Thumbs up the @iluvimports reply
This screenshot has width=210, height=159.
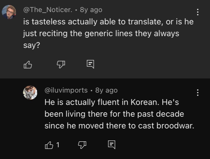pos(49,145)
